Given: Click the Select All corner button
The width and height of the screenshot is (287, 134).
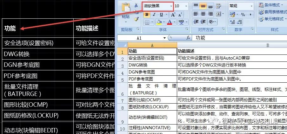Looking at the screenshot, I should click(x=122, y=45).
